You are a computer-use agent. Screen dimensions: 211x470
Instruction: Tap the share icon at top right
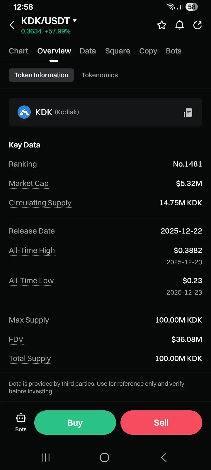click(198, 25)
